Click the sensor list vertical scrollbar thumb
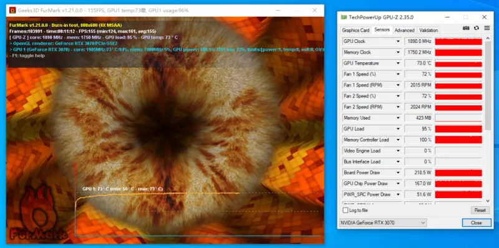Viewport: 499px width, 248px height. [x=488, y=86]
